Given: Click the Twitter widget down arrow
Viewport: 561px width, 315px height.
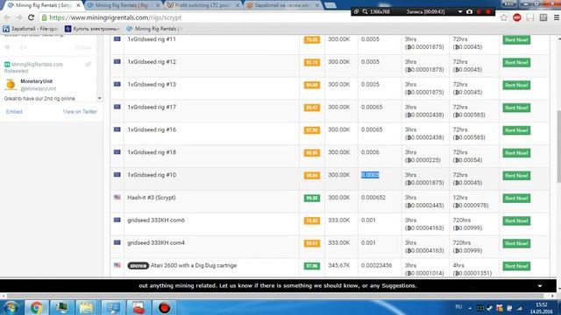Looking at the screenshot, I should [x=99, y=98].
